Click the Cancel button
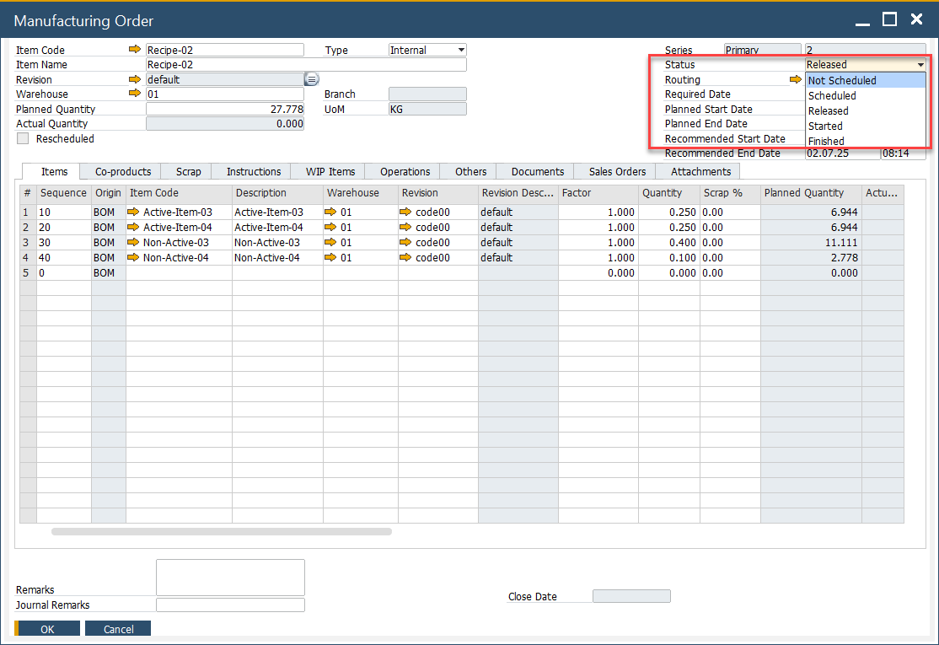The width and height of the screenshot is (939, 645). click(119, 629)
